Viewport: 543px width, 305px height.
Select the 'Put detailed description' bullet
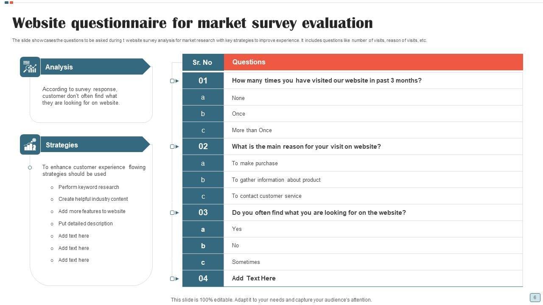[x=85, y=224]
